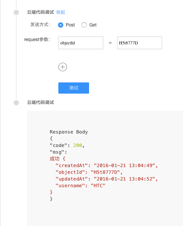This screenshot has height=226, width=183.
Task: Click the Post label text
Action: (70, 25)
